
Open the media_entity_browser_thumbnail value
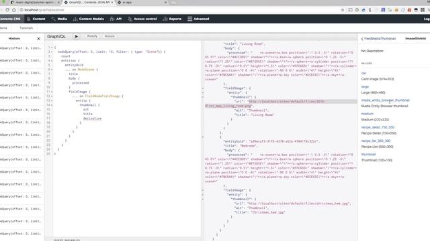click(385, 100)
